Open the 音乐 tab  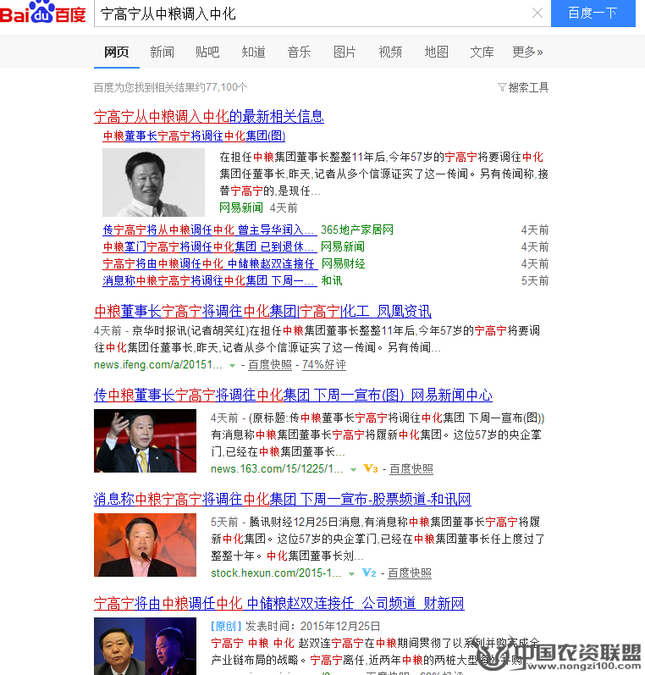(x=299, y=53)
